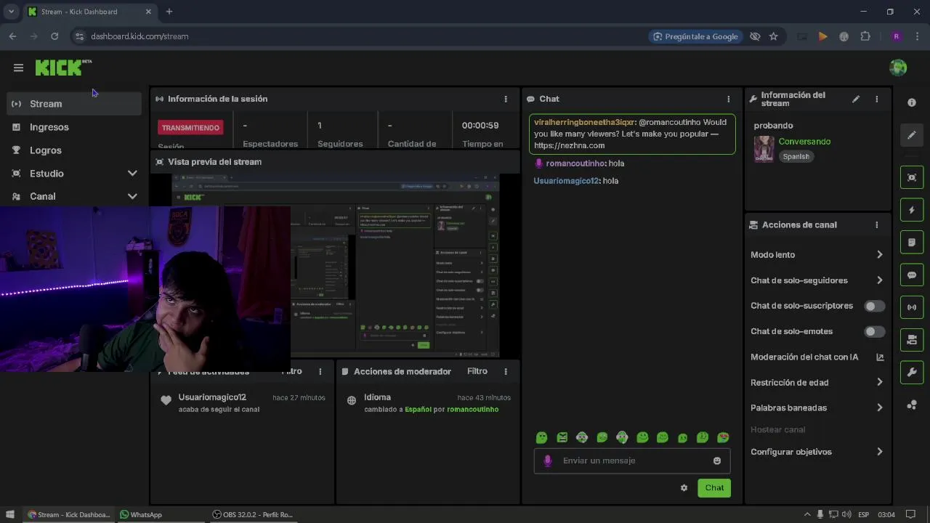Open emoji picker in chat message box
The image size is (930, 523).
717,461
